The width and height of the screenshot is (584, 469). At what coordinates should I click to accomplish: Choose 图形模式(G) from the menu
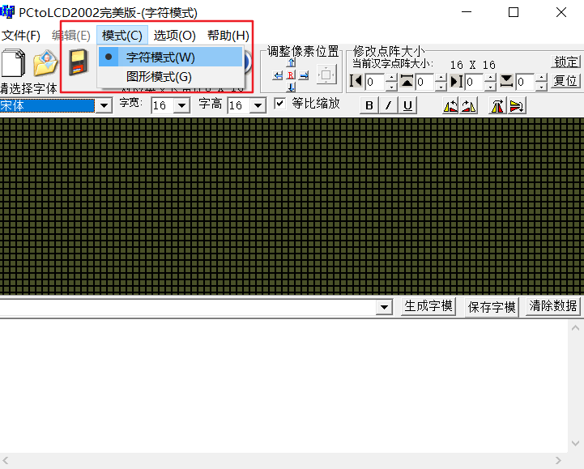pos(171,77)
